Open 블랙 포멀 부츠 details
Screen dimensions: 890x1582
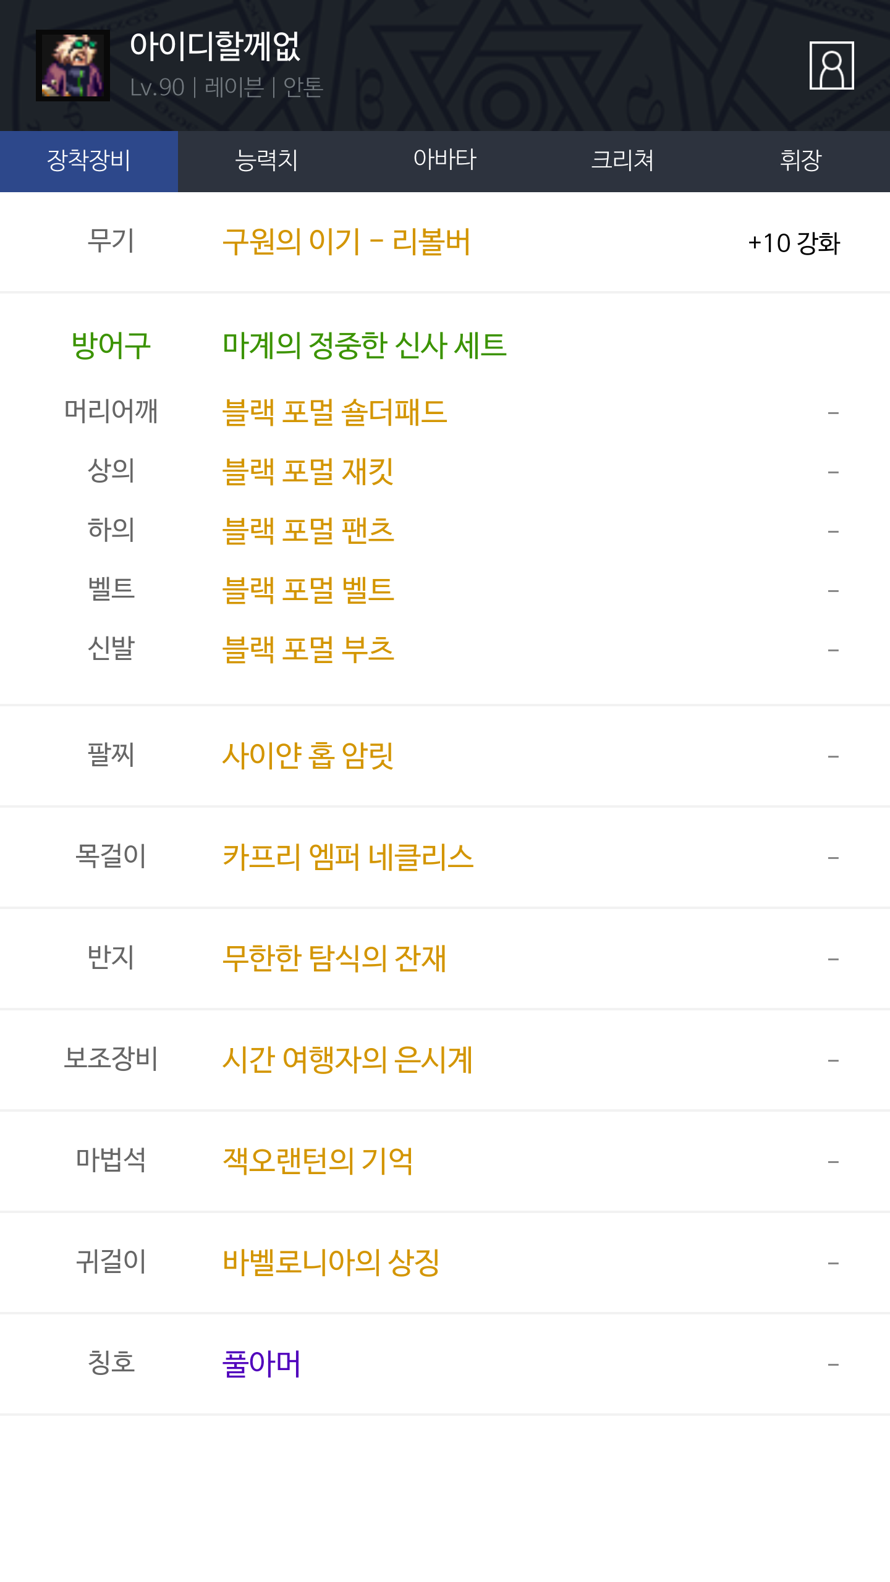click(x=308, y=649)
